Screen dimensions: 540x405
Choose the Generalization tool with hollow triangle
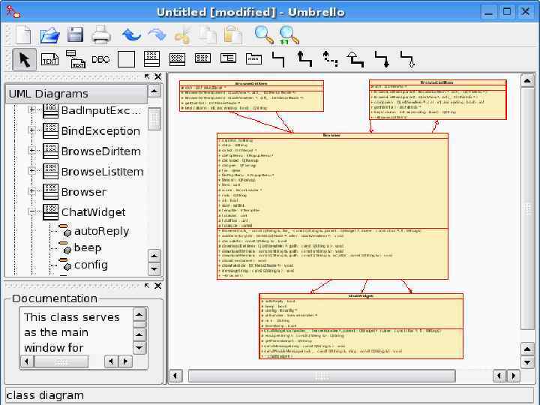tap(355, 59)
